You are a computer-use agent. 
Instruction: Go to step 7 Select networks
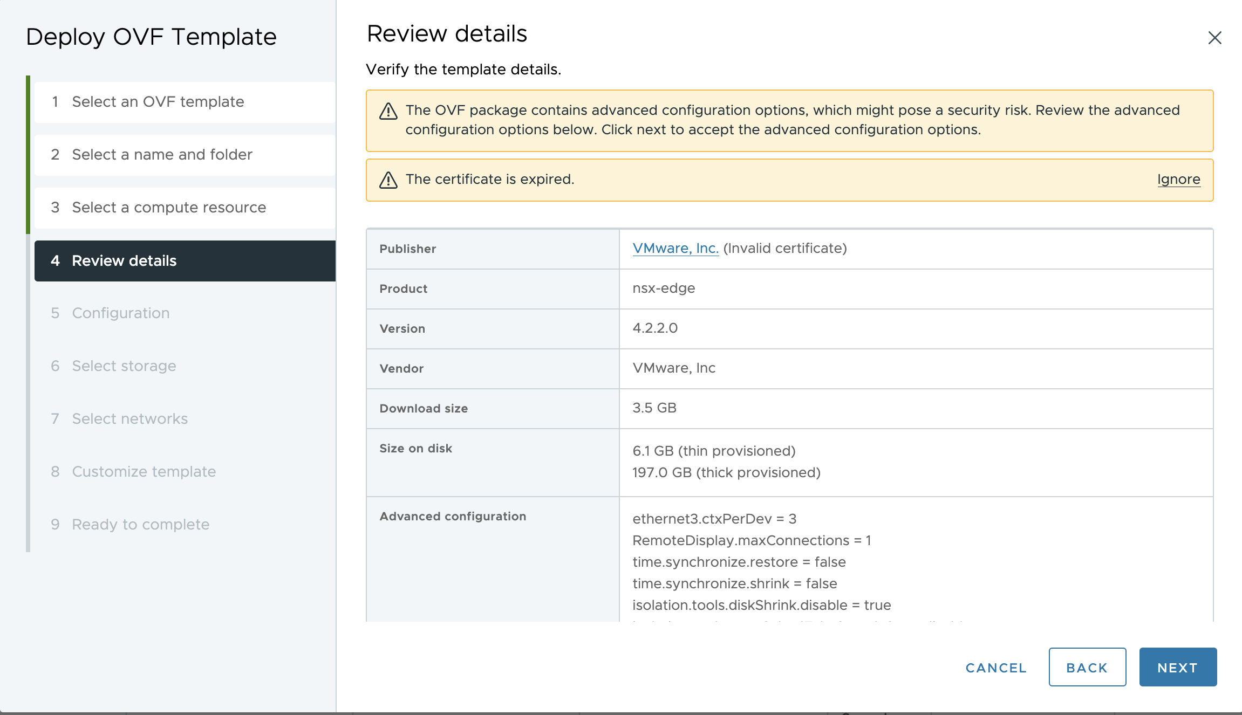129,418
